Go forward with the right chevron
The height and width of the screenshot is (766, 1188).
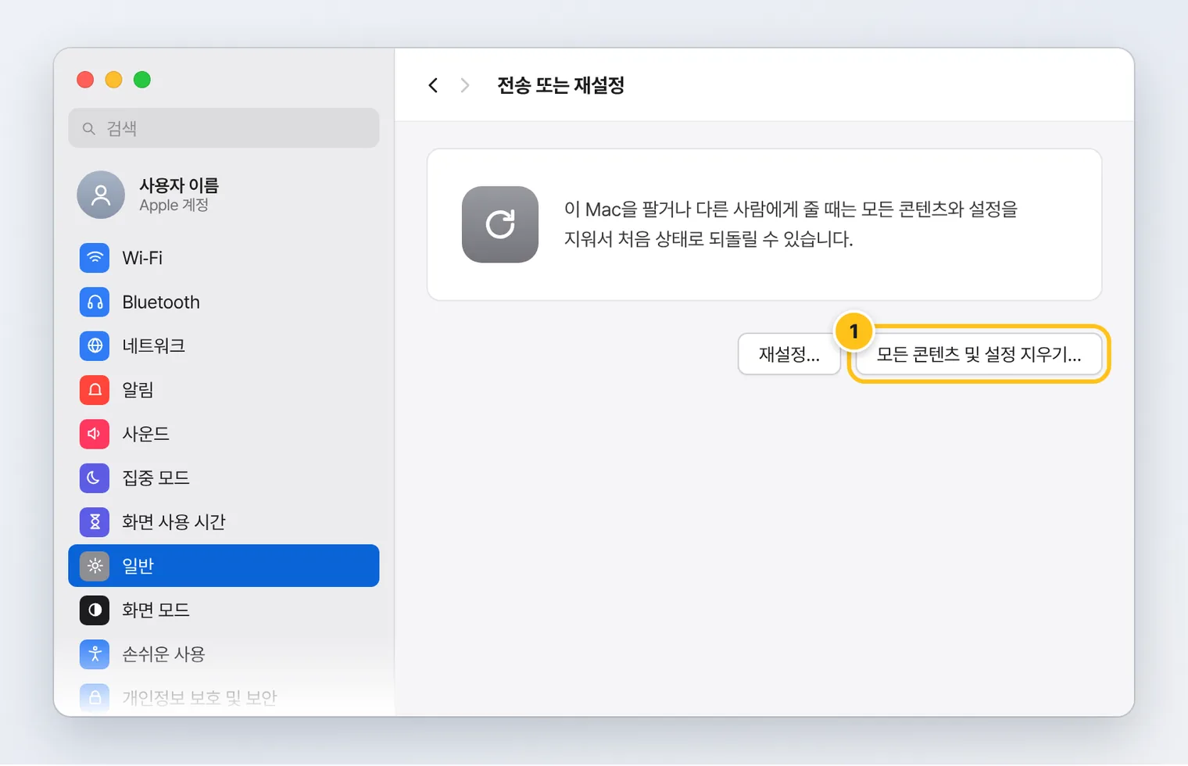coord(465,85)
